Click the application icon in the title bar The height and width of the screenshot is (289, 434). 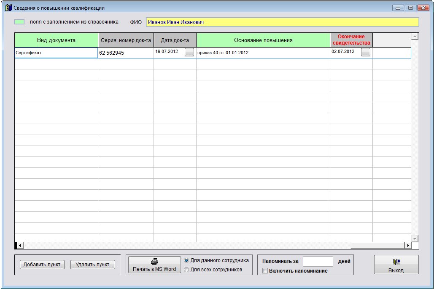tap(8, 8)
